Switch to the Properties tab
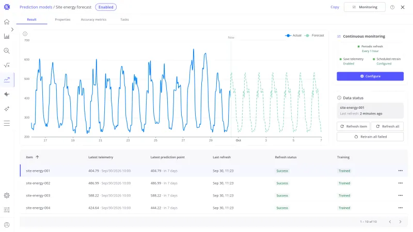 click(x=62, y=20)
